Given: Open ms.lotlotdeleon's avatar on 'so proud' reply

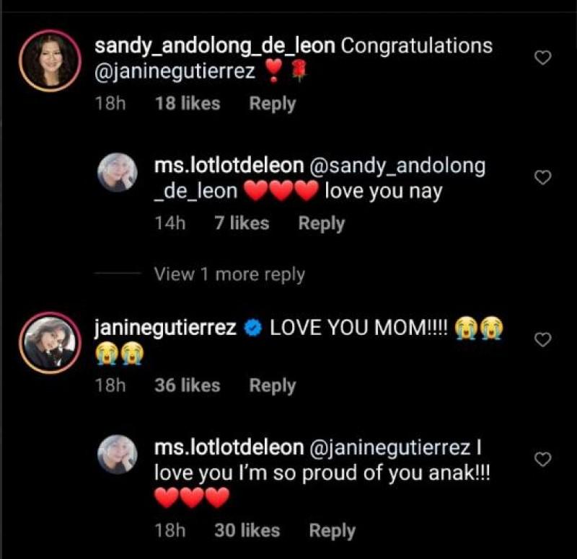Looking at the screenshot, I should pyautogui.click(x=118, y=455).
